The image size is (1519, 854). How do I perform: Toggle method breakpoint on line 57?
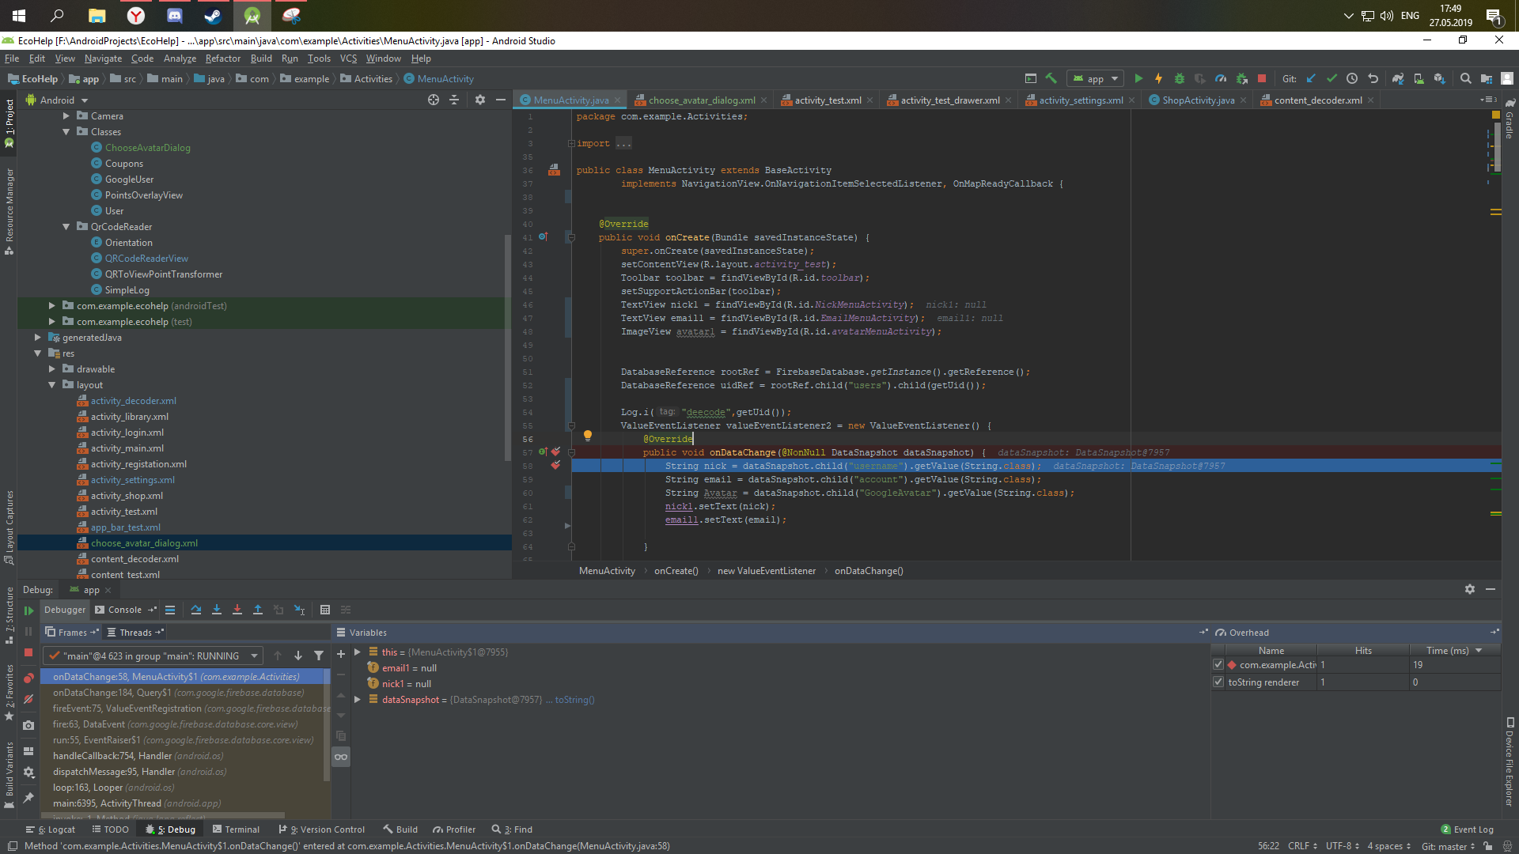(555, 452)
